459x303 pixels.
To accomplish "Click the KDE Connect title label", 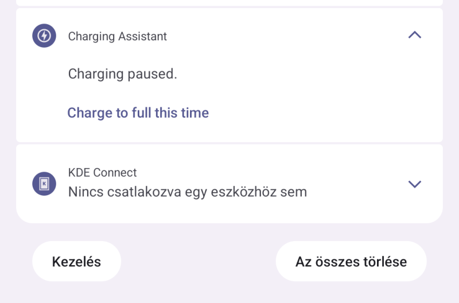I will pos(103,173).
